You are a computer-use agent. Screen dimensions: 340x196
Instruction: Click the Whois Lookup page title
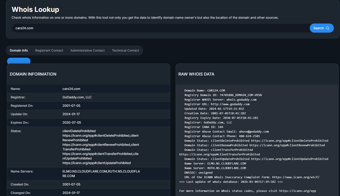pos(35,10)
